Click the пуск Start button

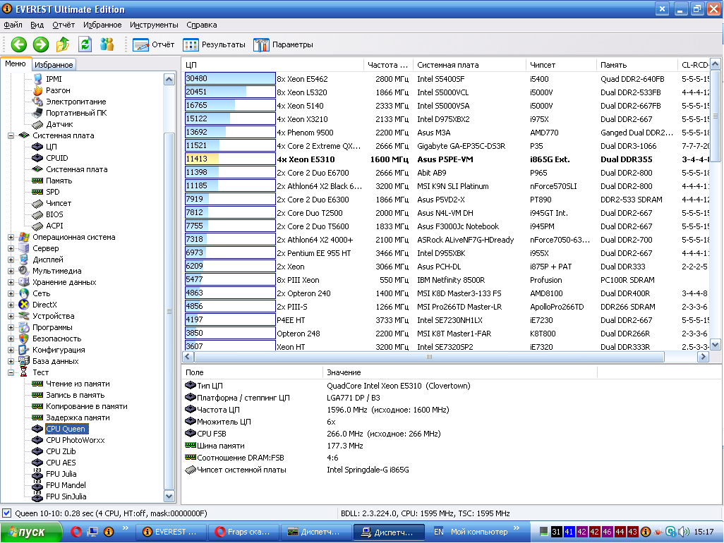pos(31,532)
